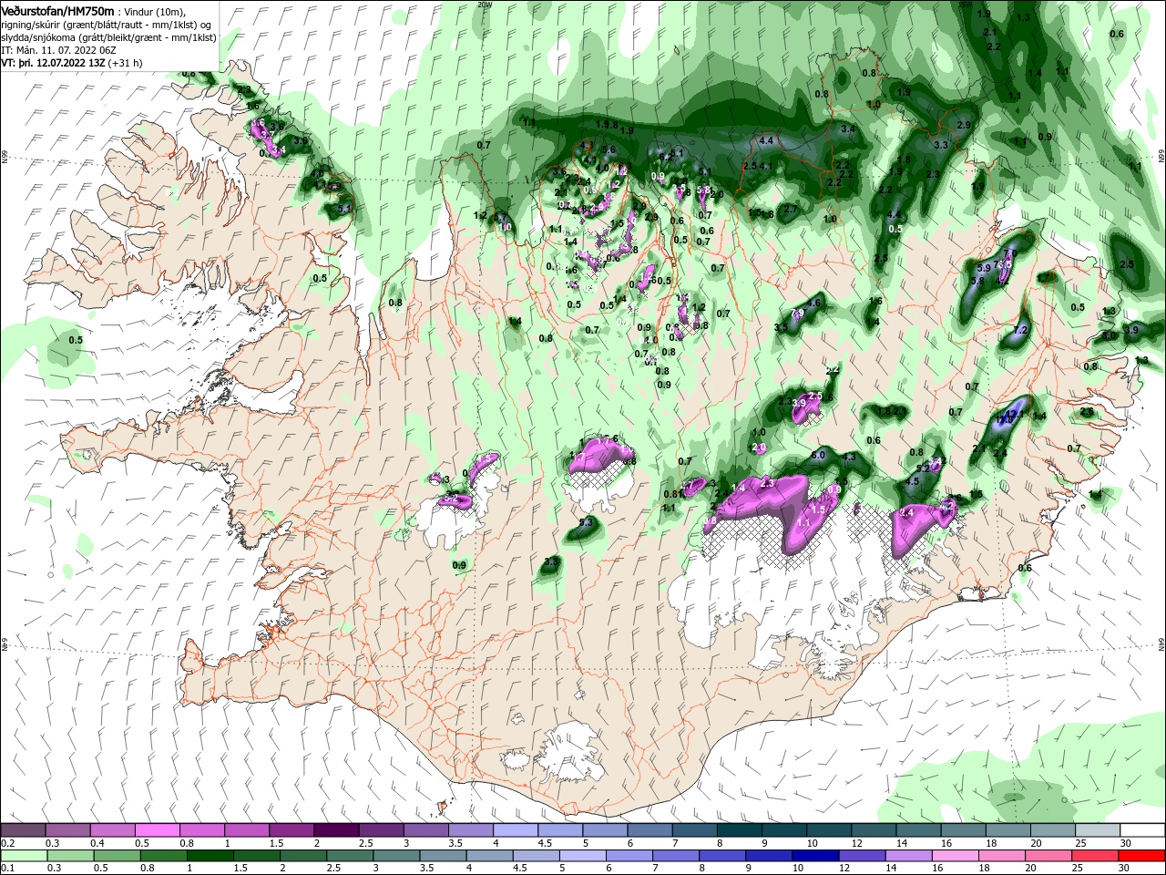Screen dimensions: 1166x875
Task: Click the '3.4' precipitation value on map
Action: [x=848, y=129]
